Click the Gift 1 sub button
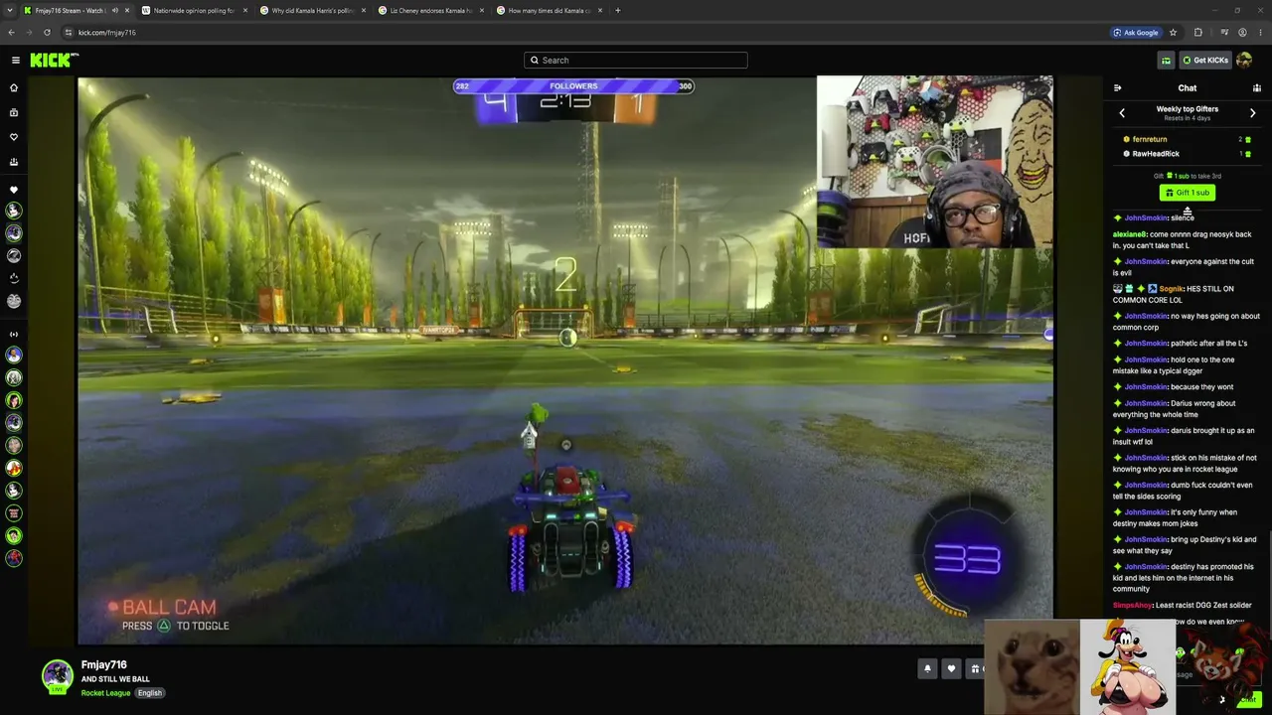This screenshot has height=715, width=1272. [x=1188, y=193]
